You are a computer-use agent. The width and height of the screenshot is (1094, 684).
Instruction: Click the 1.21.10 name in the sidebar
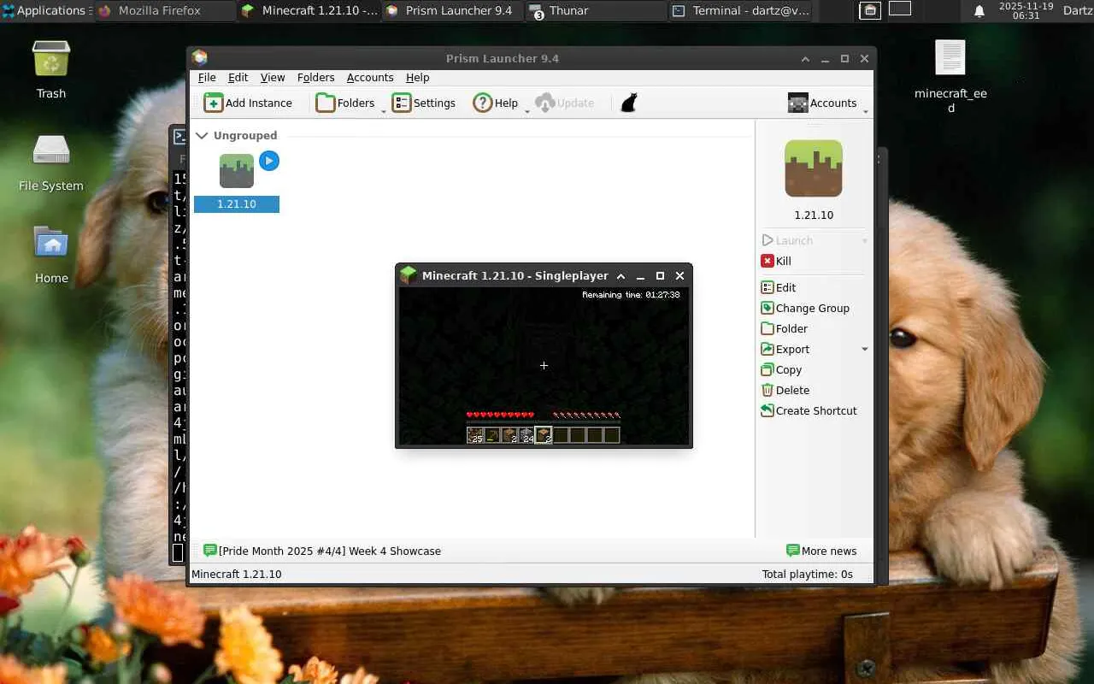pyautogui.click(x=814, y=215)
